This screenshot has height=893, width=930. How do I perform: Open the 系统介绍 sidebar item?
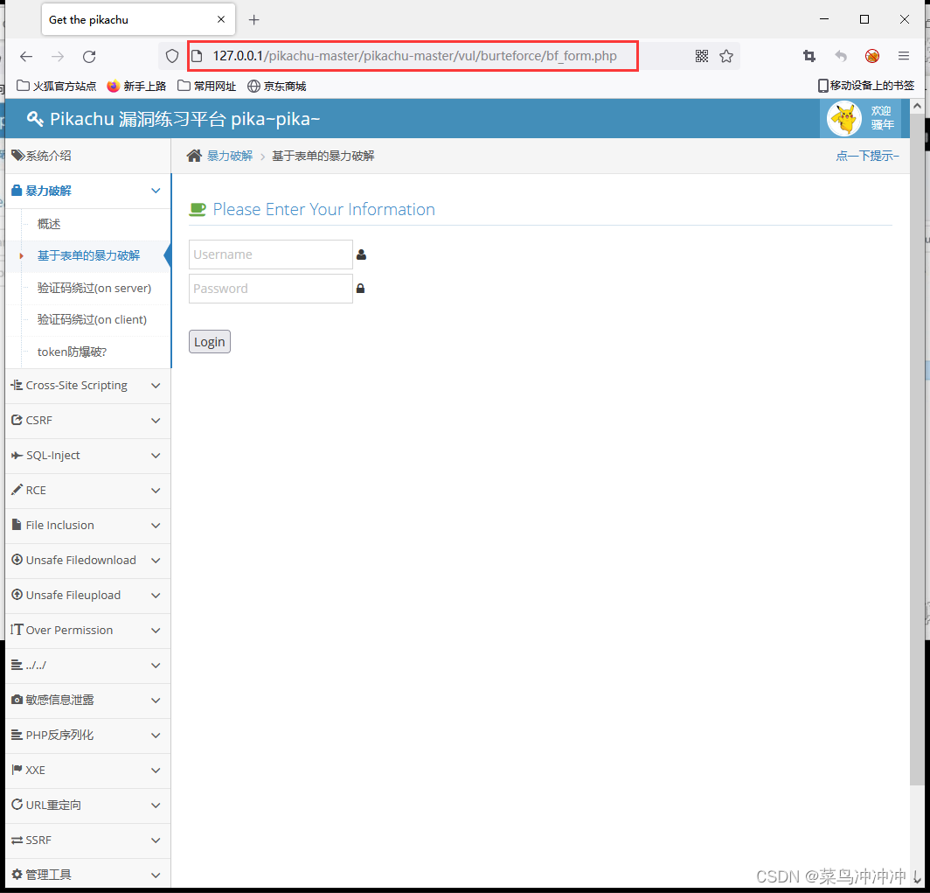87,156
